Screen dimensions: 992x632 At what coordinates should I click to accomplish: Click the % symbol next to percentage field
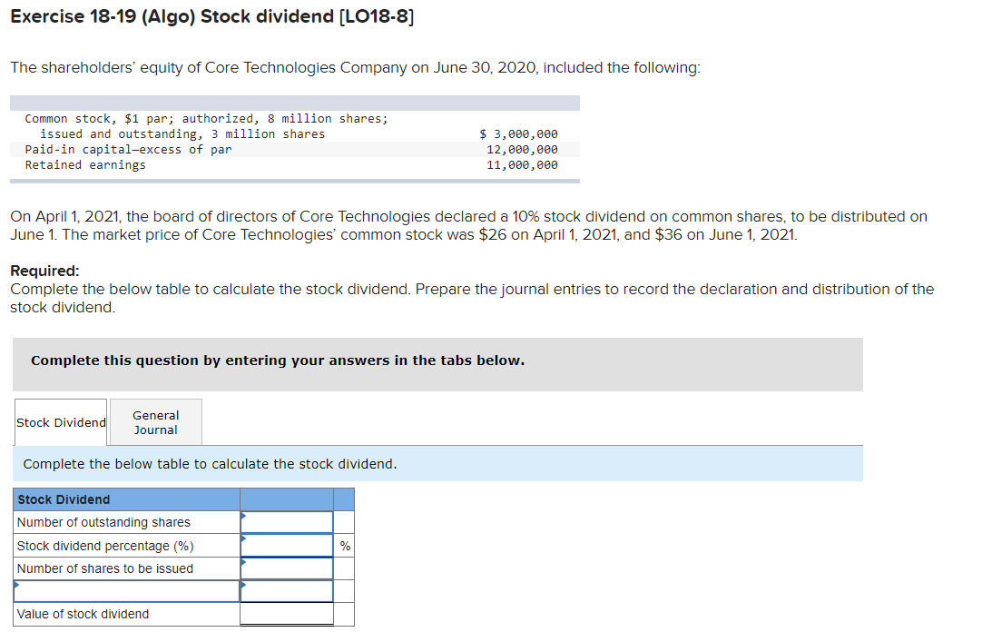pyautogui.click(x=344, y=545)
